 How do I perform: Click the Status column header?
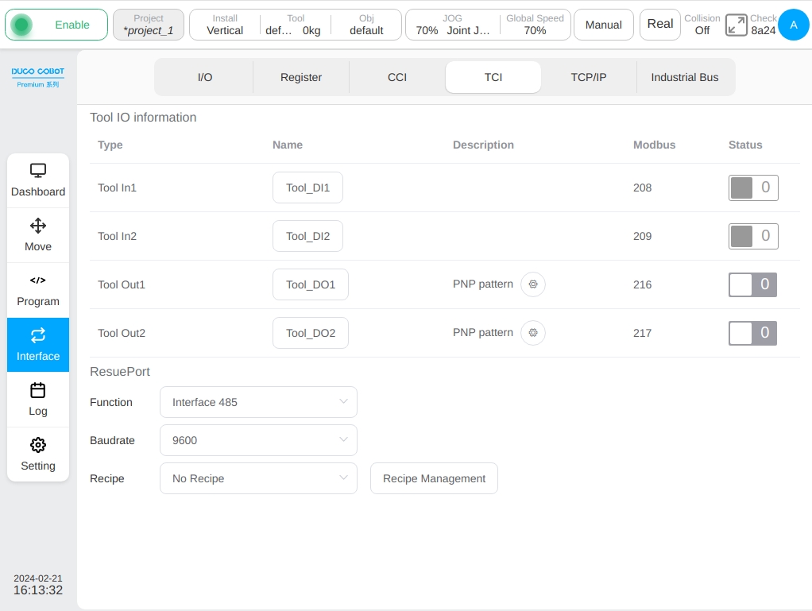tap(745, 145)
